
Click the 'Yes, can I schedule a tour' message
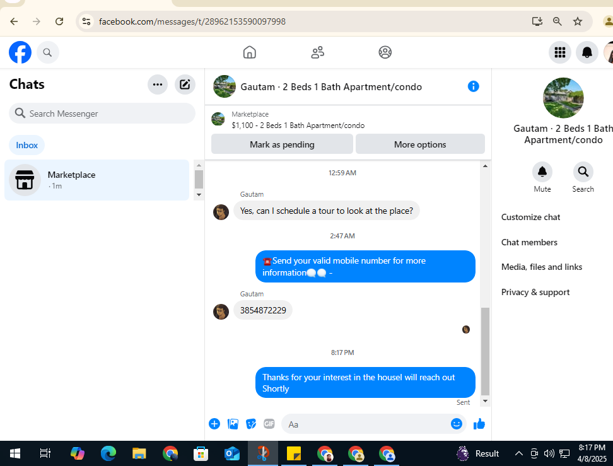[327, 211]
